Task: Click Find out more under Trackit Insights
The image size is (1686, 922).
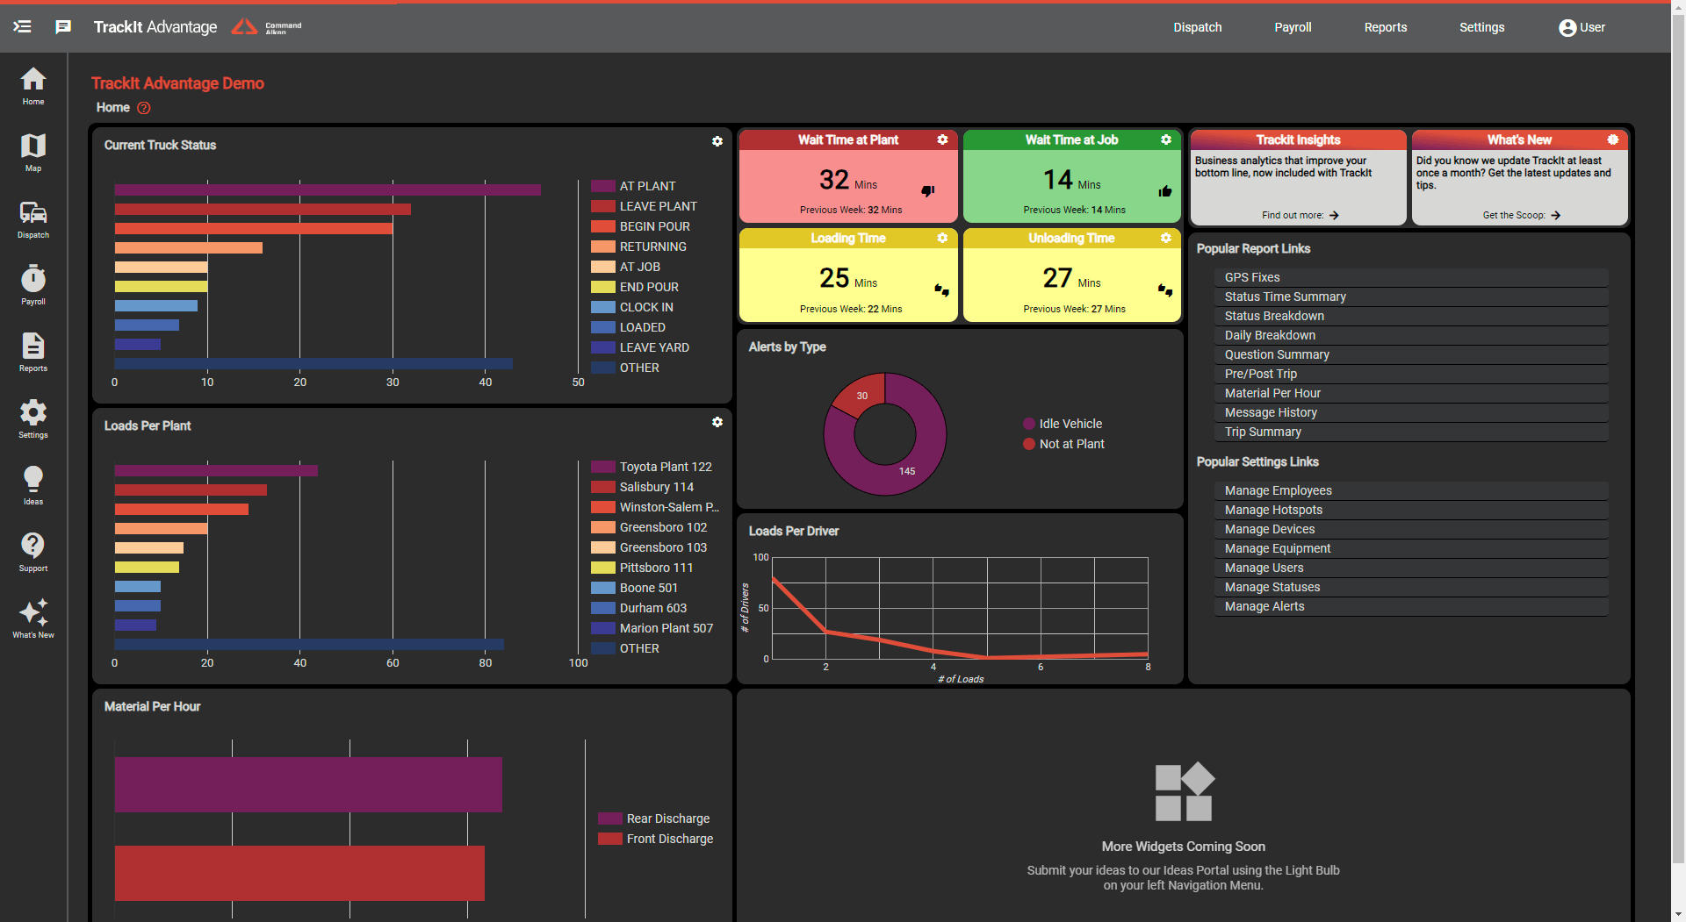Action: coord(1298,215)
